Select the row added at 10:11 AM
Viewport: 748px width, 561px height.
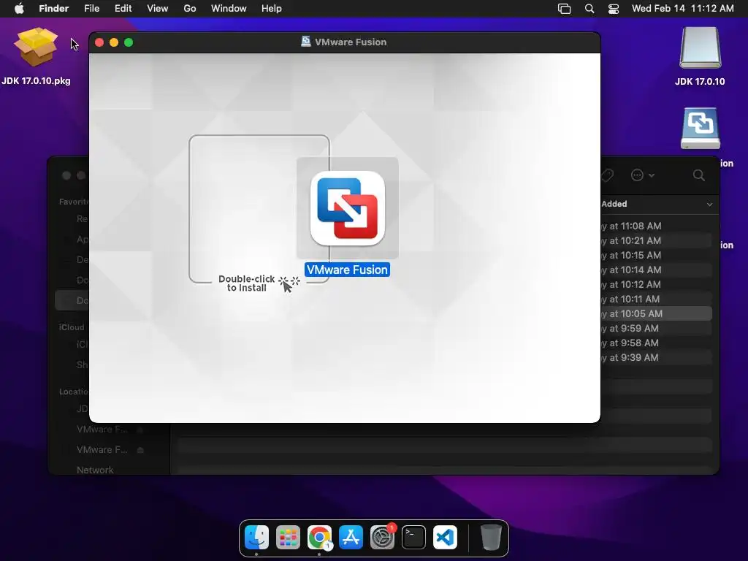pyautogui.click(x=657, y=299)
